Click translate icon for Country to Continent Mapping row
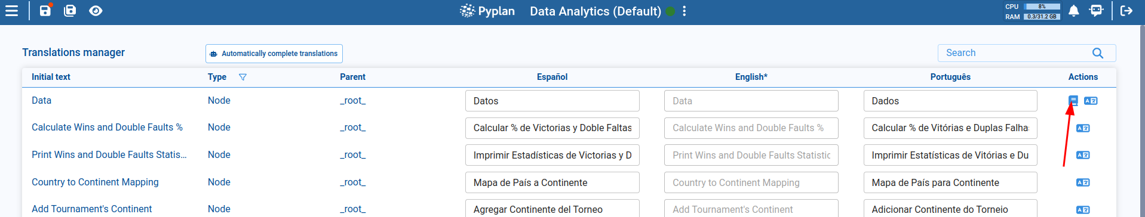This screenshot has width=1145, height=217. coord(1083,182)
